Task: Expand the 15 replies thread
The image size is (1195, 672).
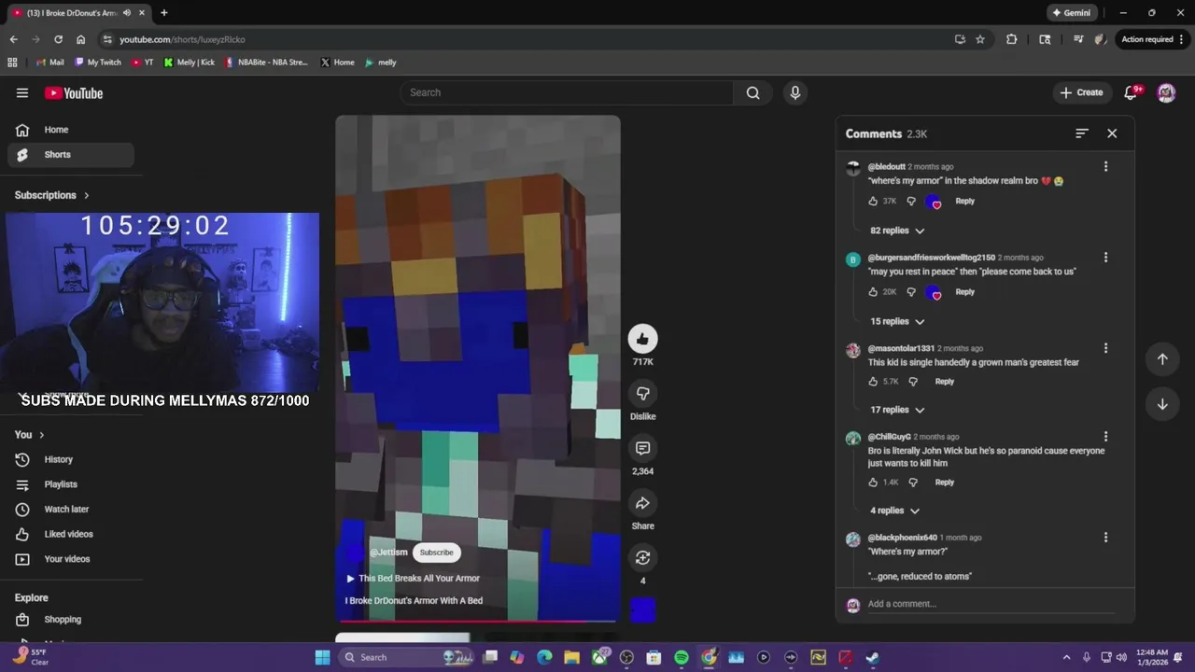Action: [897, 321]
